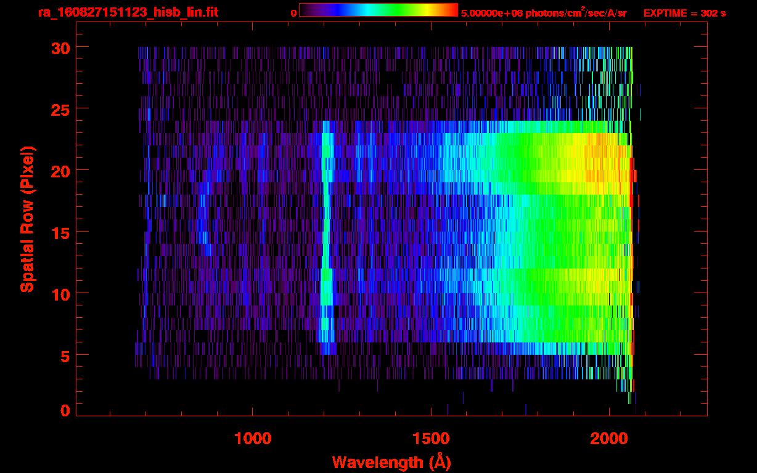Click the EXPTIME = 302 s label

click(x=684, y=13)
